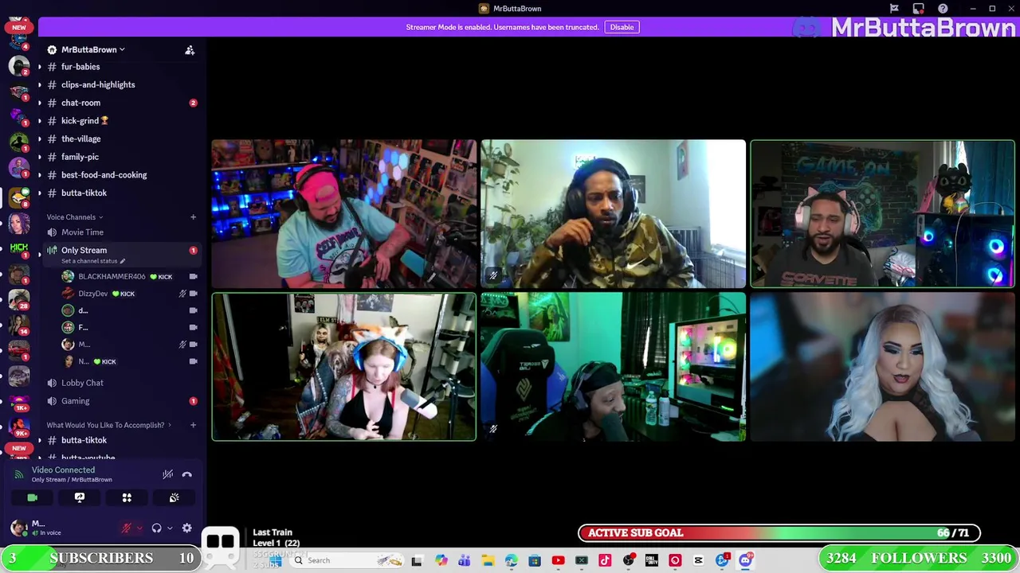
Task: Toggle deafen with the headphone icon
Action: [x=156, y=528]
